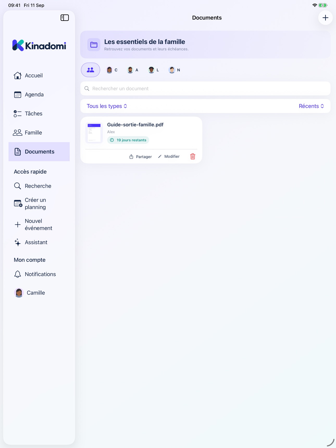
Task: Share the Guide-sortie-famille.pdf document via Partager
Action: [140, 157]
